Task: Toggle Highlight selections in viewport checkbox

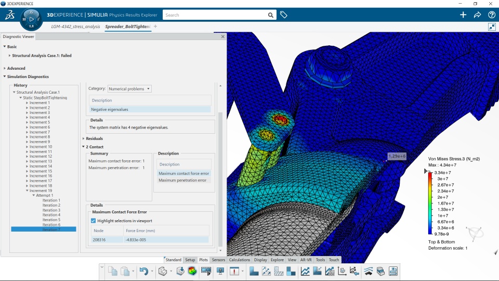Action: (x=93, y=221)
